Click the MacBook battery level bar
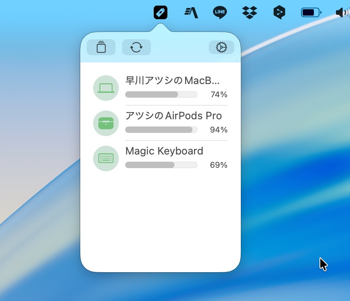The width and height of the screenshot is (350, 301). (161, 94)
